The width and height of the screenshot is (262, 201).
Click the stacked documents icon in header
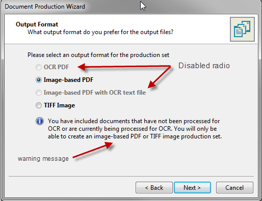[x=242, y=29]
